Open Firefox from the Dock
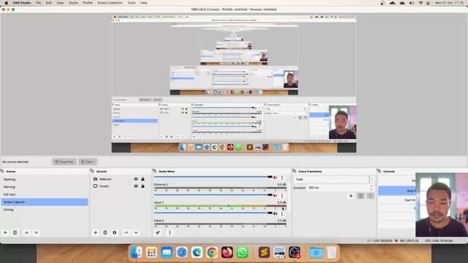 (227, 253)
